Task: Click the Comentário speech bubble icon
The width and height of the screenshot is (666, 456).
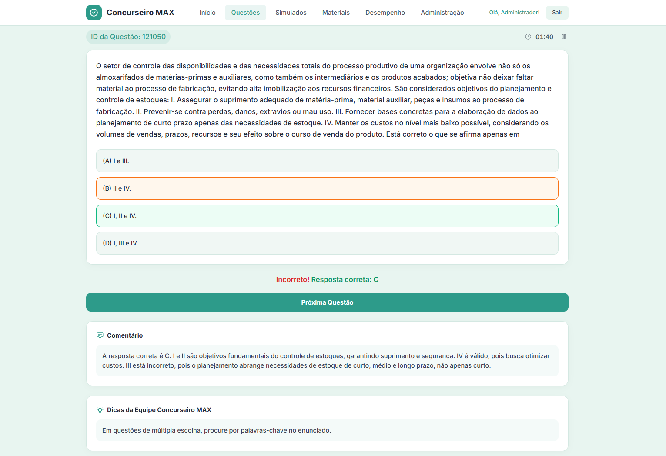Action: pyautogui.click(x=100, y=335)
